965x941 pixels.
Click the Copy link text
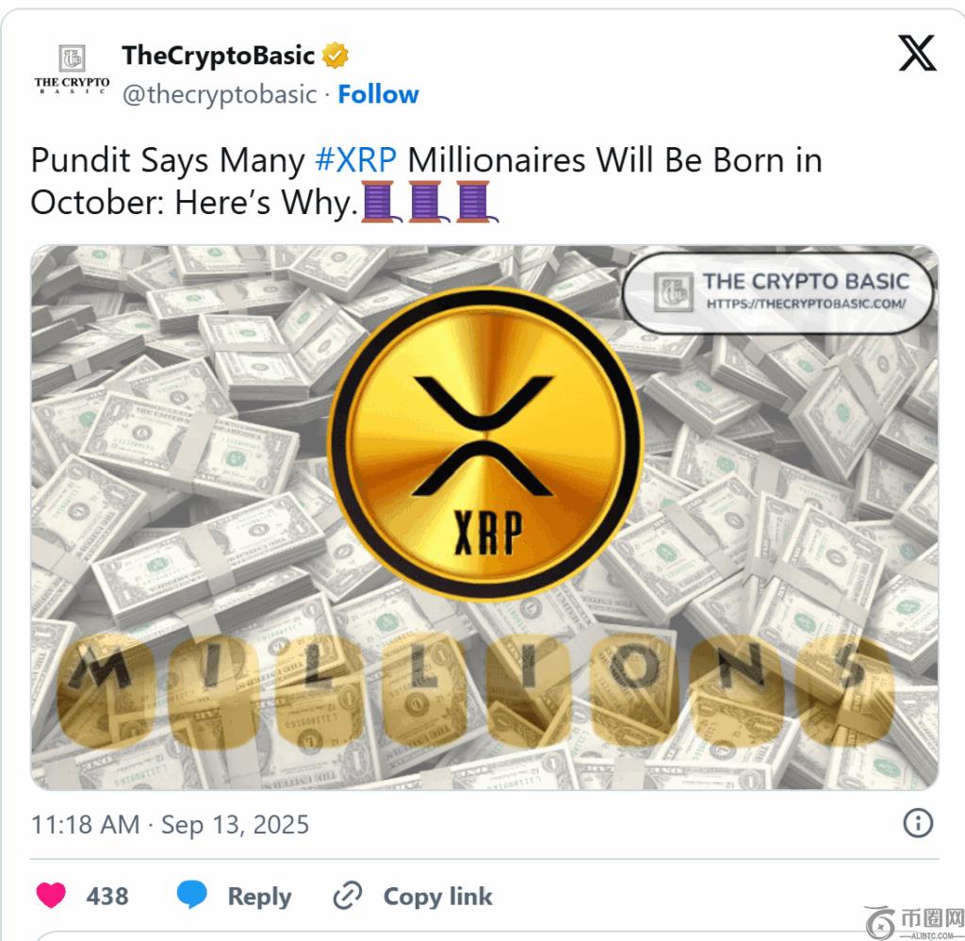pyautogui.click(x=437, y=896)
